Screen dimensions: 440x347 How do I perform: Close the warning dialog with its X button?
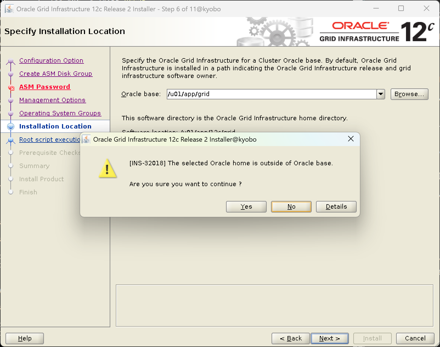coord(351,139)
